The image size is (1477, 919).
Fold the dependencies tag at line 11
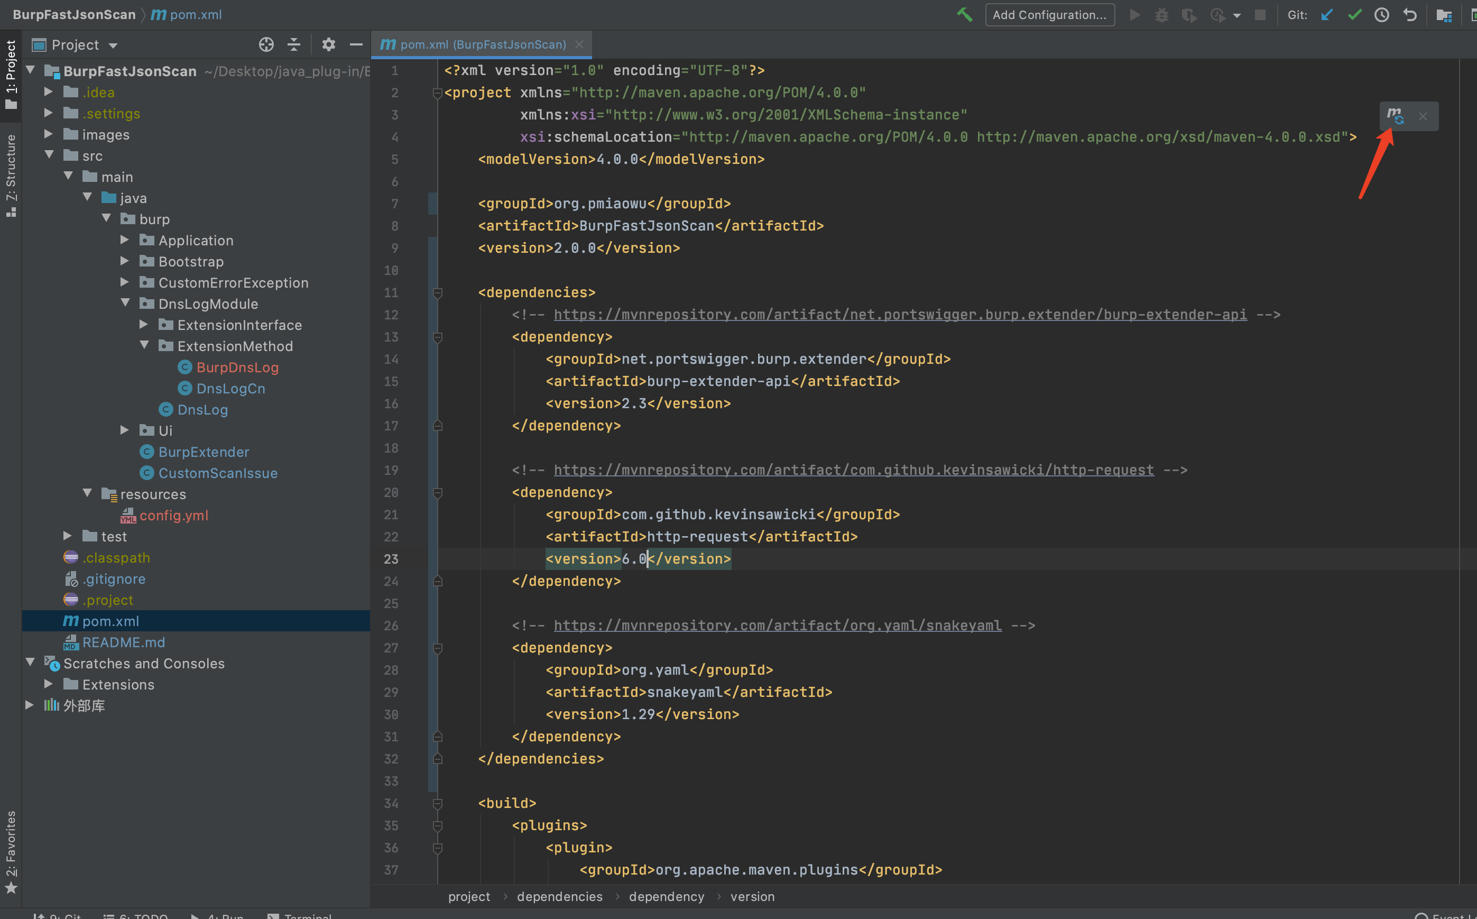click(438, 293)
